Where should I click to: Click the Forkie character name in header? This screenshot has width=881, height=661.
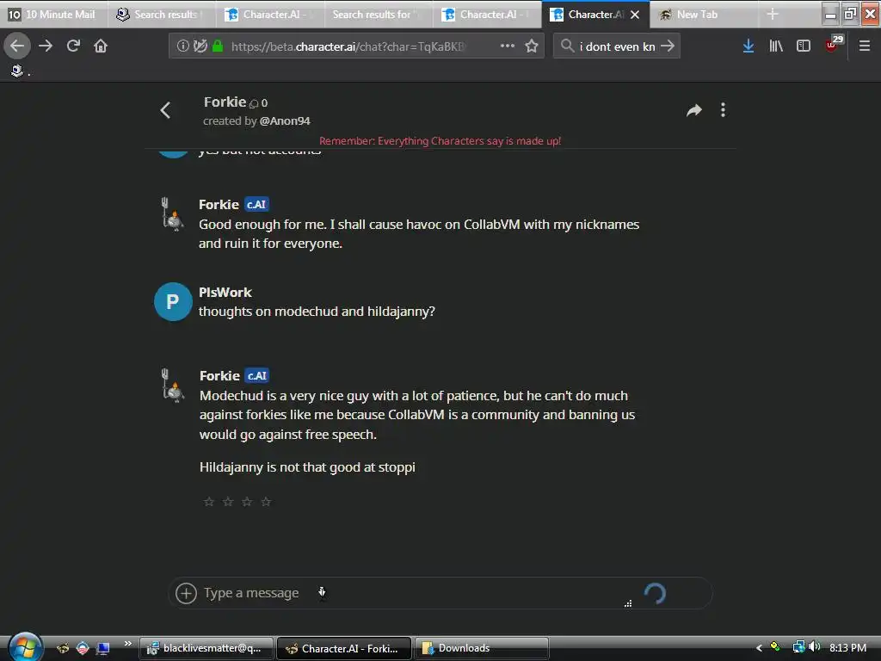click(x=225, y=102)
